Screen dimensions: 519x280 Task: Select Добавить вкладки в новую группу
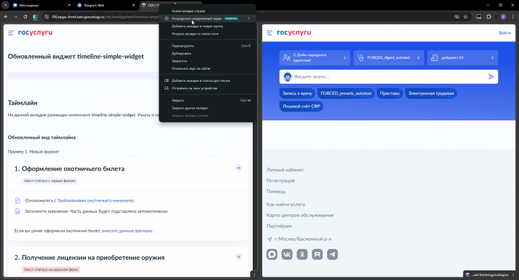point(207,26)
